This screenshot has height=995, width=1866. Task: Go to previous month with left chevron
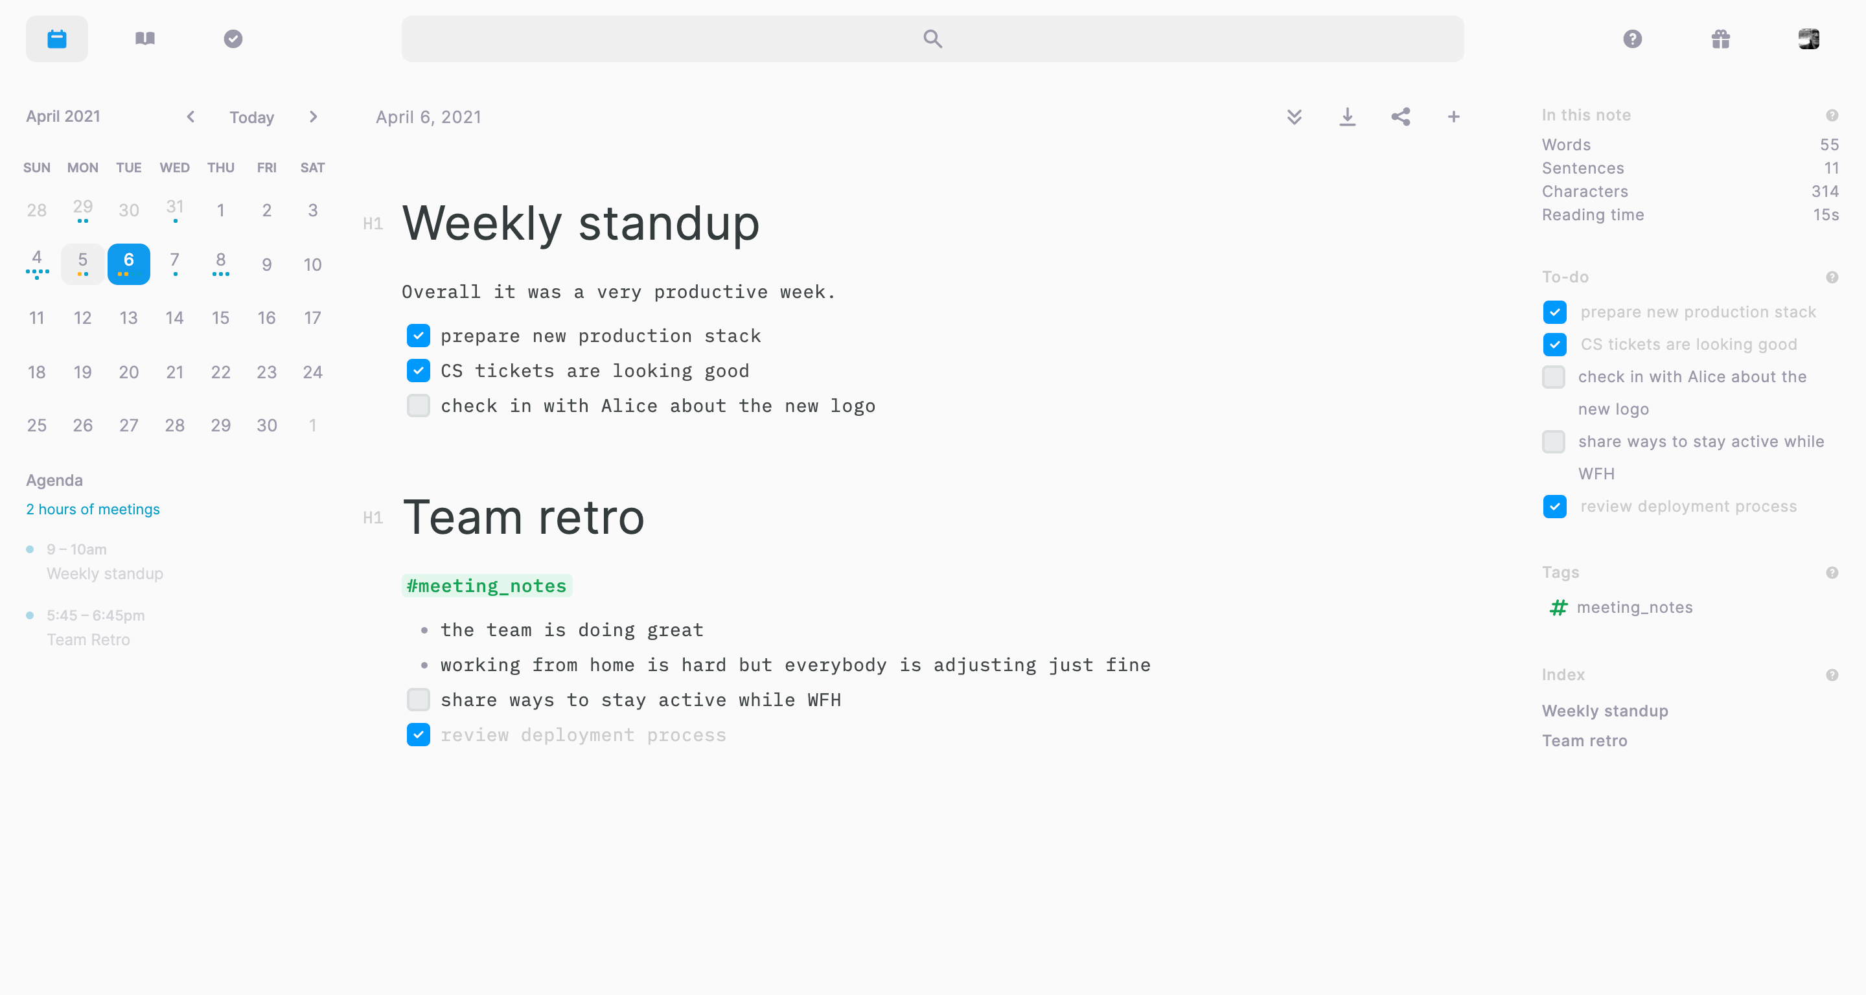[x=190, y=117]
